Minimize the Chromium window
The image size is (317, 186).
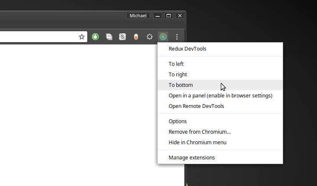[x=158, y=16]
